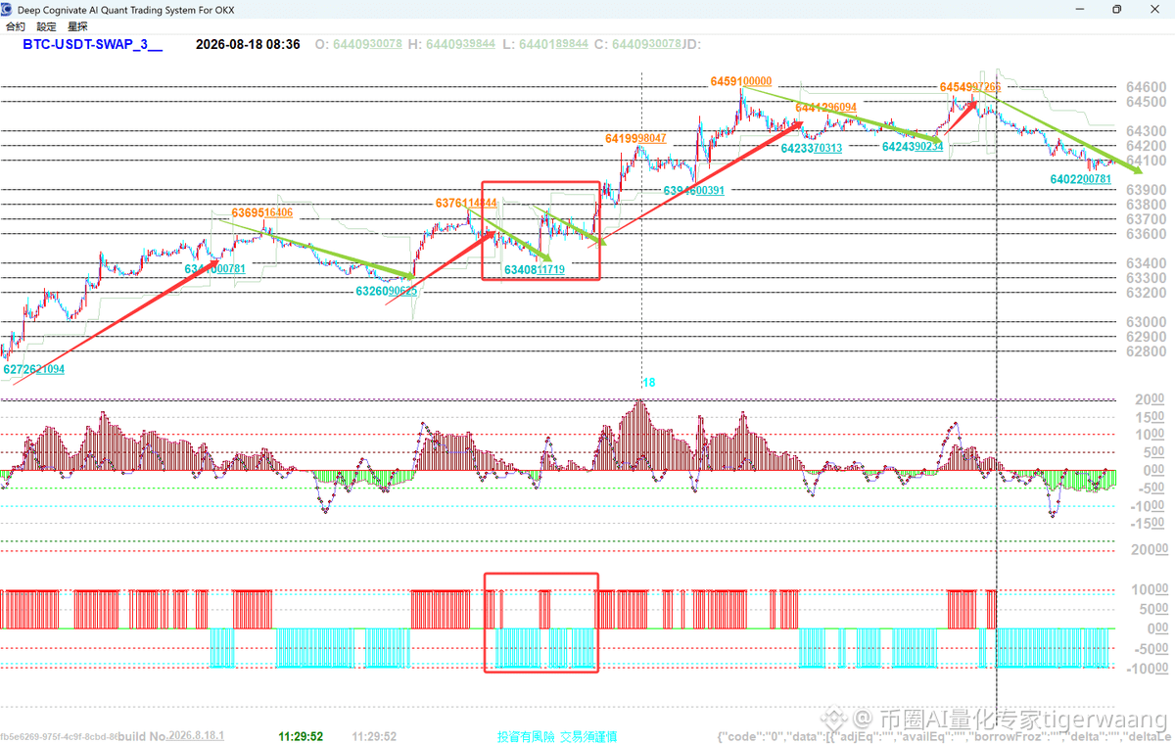
Task: Click the low label 6340811719
Action: point(534,269)
